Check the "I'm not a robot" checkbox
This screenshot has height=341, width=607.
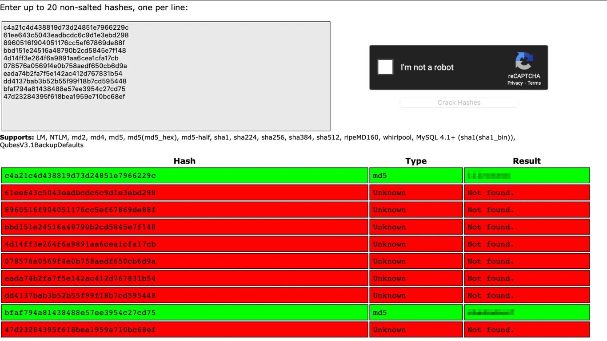385,67
